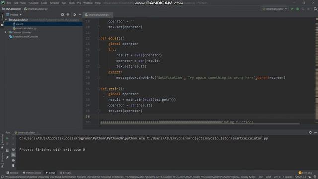Viewport: 318px width, 179px height.
Task: Hide the Project panel with minus icon
Action: click(x=80, y=15)
